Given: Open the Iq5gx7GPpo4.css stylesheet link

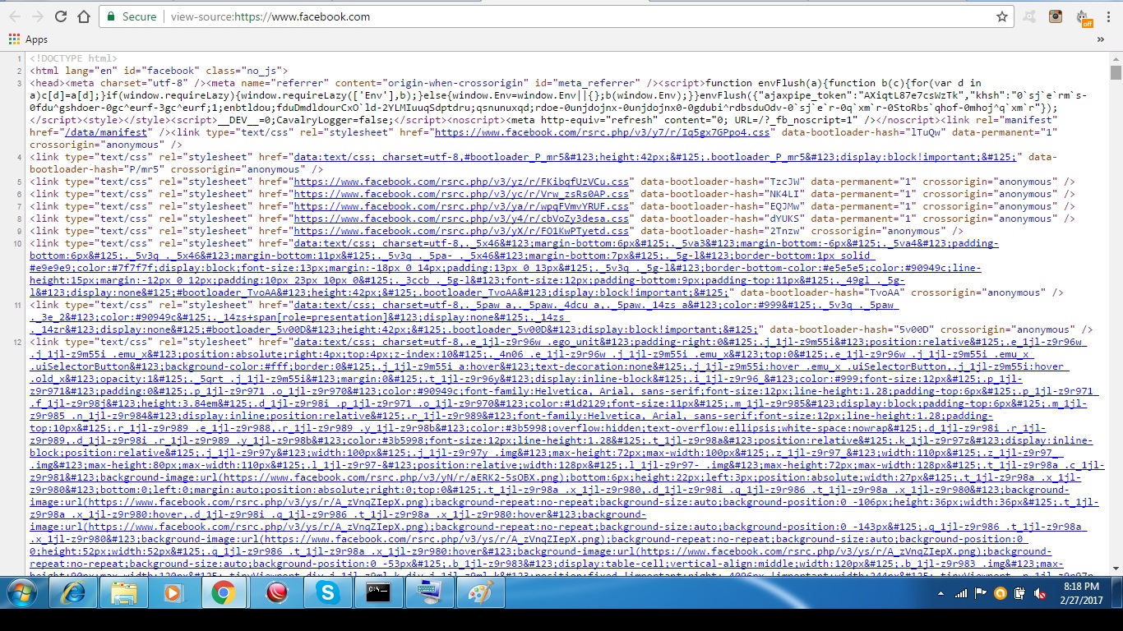Looking at the screenshot, I should [602, 132].
